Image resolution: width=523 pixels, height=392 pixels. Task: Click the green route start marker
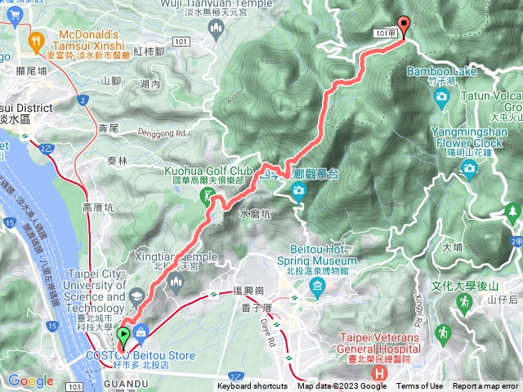123,336
